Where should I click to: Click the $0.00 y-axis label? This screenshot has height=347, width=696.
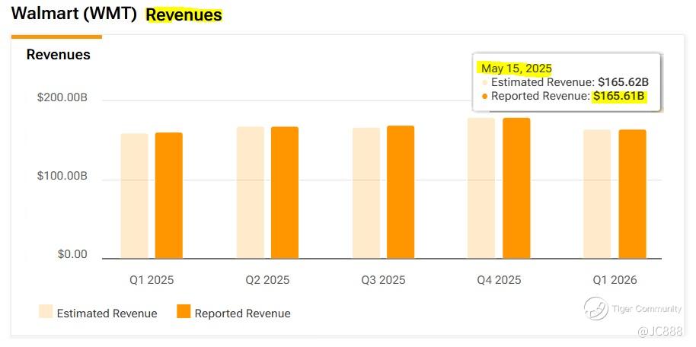[x=72, y=254]
